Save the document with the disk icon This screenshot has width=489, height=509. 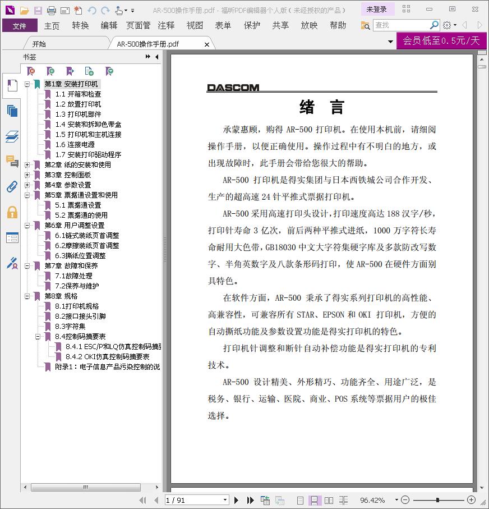[x=38, y=11]
